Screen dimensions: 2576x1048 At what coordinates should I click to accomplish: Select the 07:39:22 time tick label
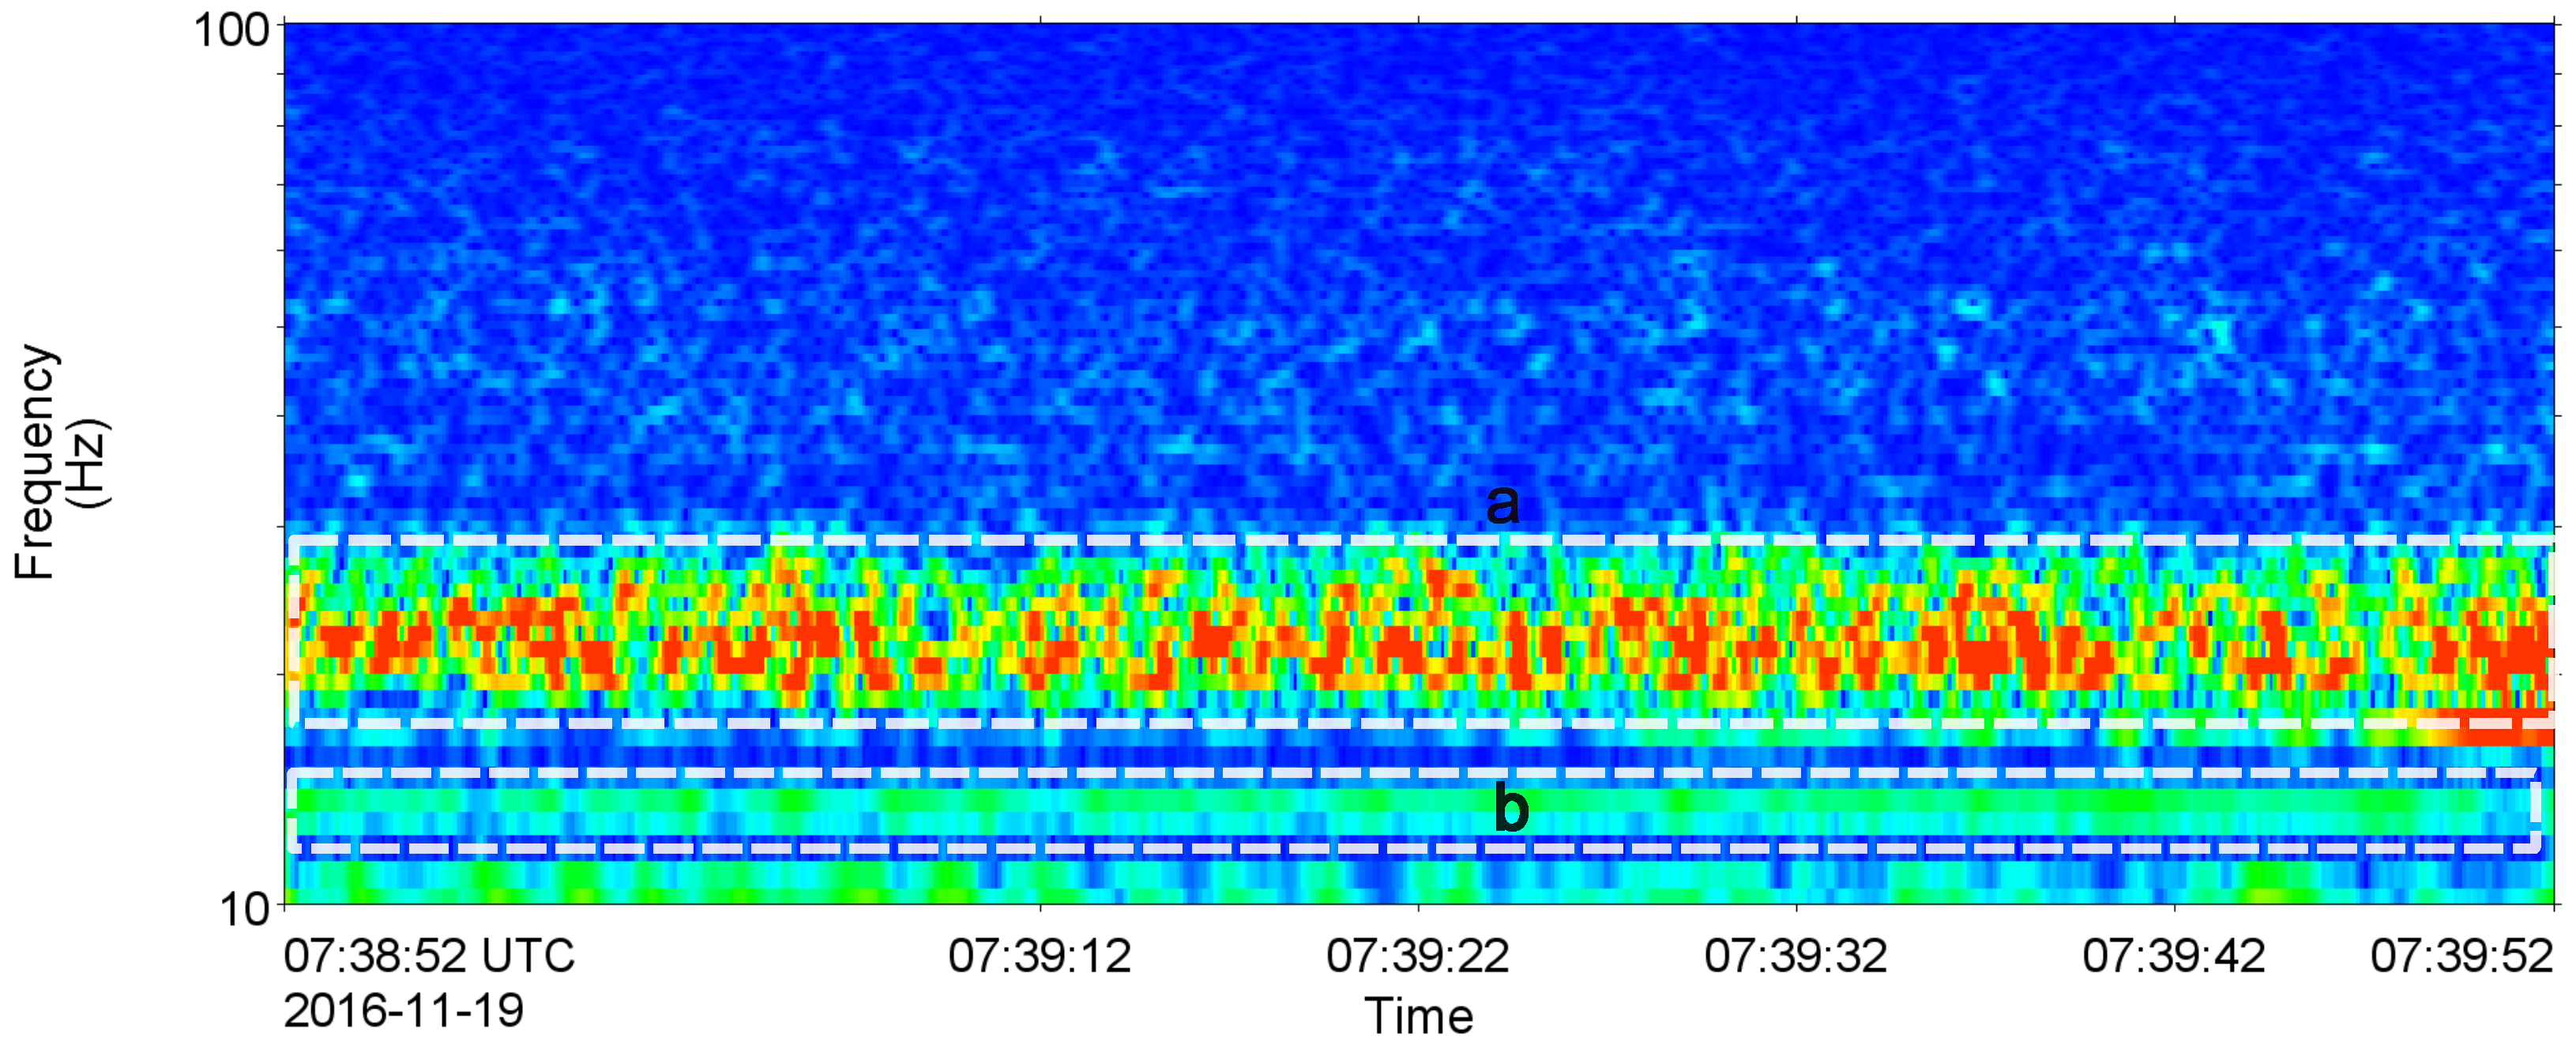tap(1418, 956)
